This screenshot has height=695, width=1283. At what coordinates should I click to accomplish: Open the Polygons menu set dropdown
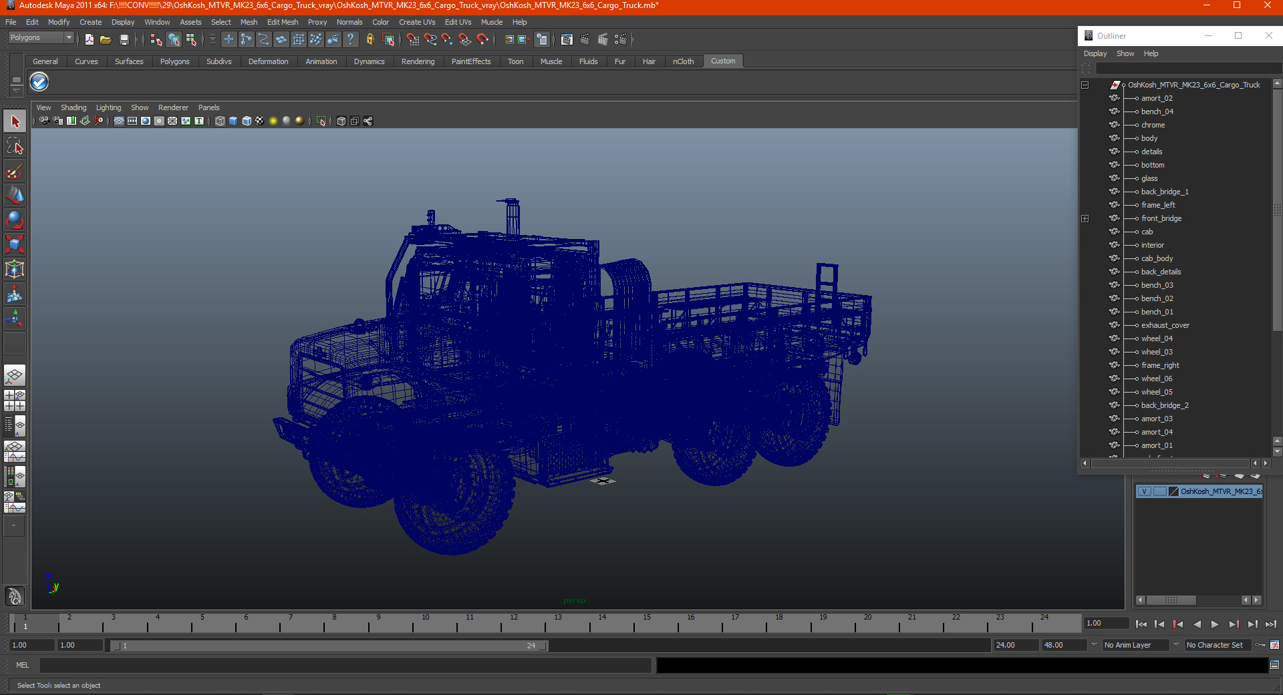pyautogui.click(x=41, y=38)
